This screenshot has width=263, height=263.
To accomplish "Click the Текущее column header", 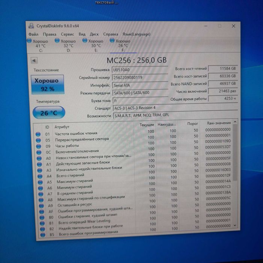I will tap(147, 125).
